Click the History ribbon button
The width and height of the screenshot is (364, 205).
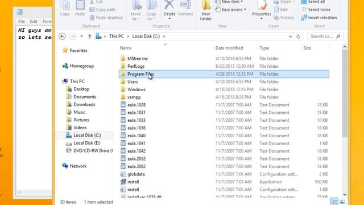click(283, 18)
